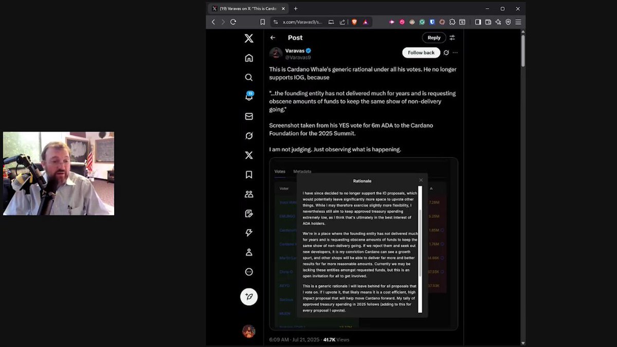Open Varavas profile picture
Image resolution: width=617 pixels, height=347 pixels.
click(276, 53)
